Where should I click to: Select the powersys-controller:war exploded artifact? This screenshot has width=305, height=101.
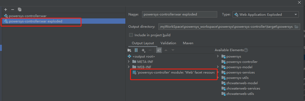click(64, 21)
